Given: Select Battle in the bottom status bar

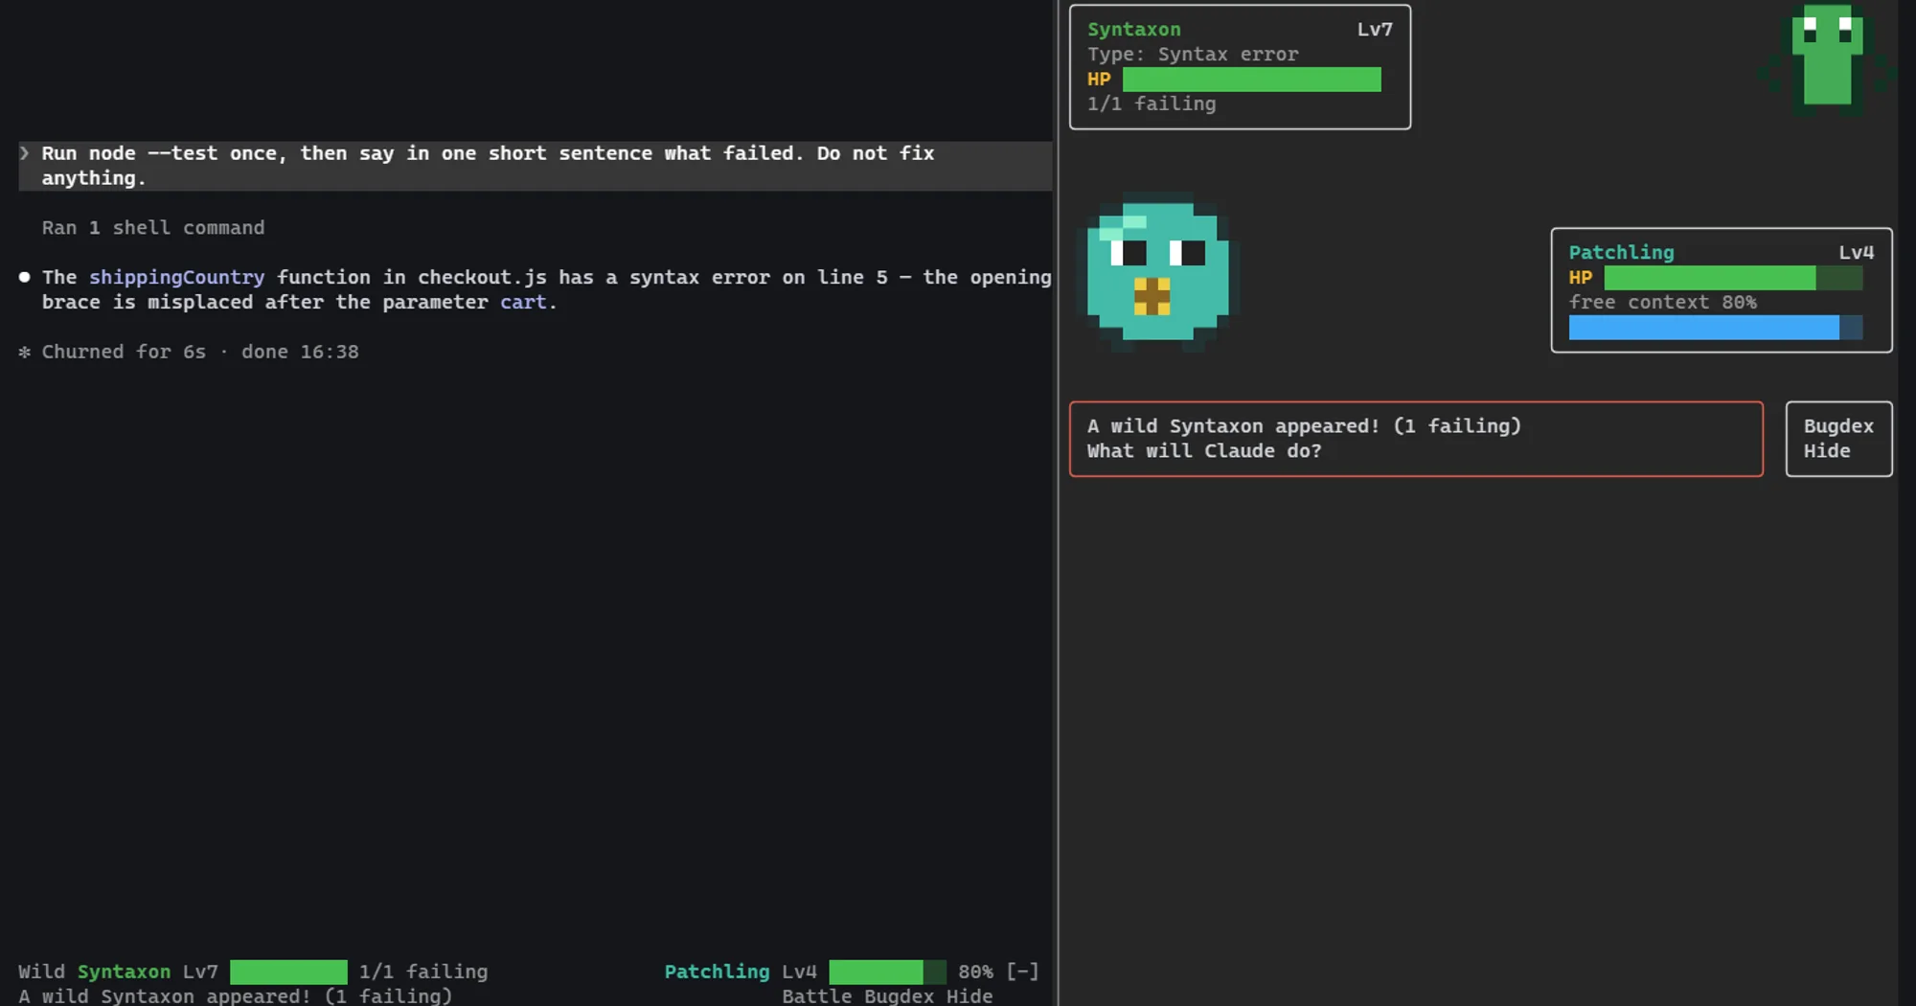Looking at the screenshot, I should (816, 996).
